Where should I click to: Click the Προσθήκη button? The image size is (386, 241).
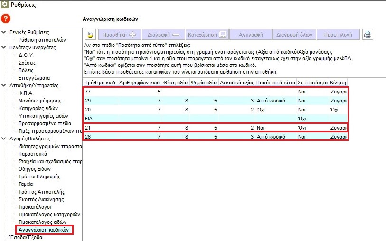tap(120, 35)
